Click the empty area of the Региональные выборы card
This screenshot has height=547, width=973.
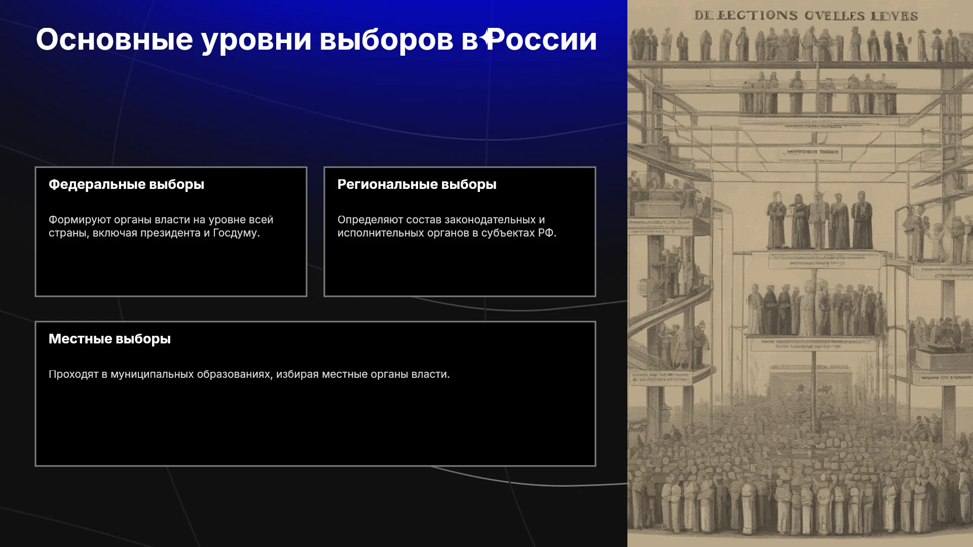point(460,268)
